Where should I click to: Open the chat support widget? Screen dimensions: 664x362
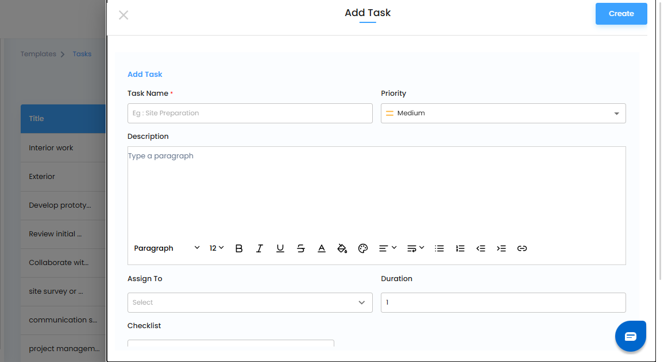click(x=630, y=336)
